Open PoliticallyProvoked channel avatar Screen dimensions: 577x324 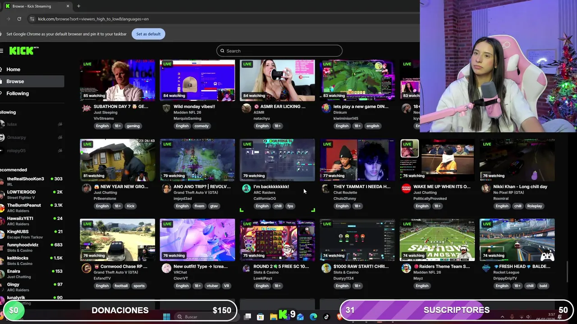tap(406, 188)
